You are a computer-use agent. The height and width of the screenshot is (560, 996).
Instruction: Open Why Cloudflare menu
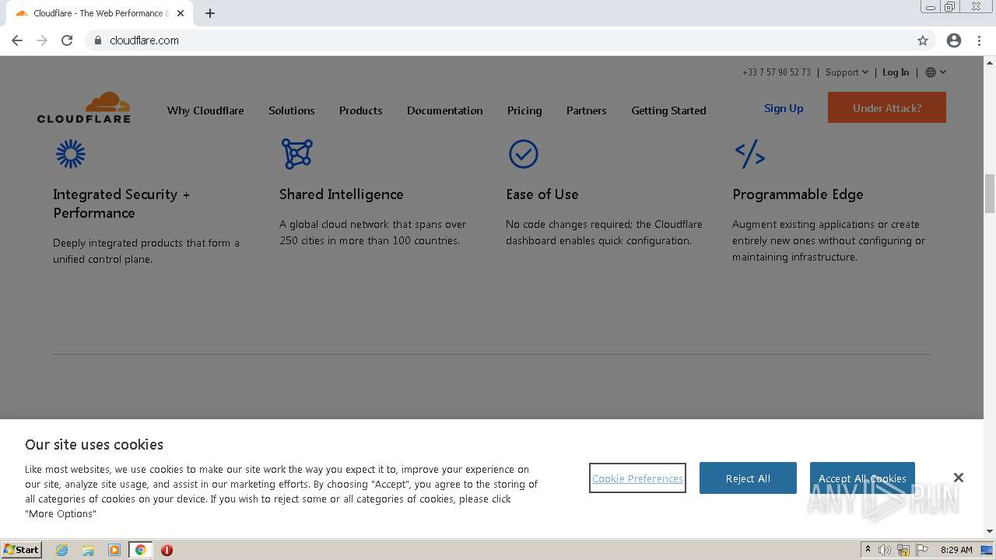[x=205, y=110]
